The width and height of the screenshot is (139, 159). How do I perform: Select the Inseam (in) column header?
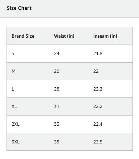pos(105,36)
